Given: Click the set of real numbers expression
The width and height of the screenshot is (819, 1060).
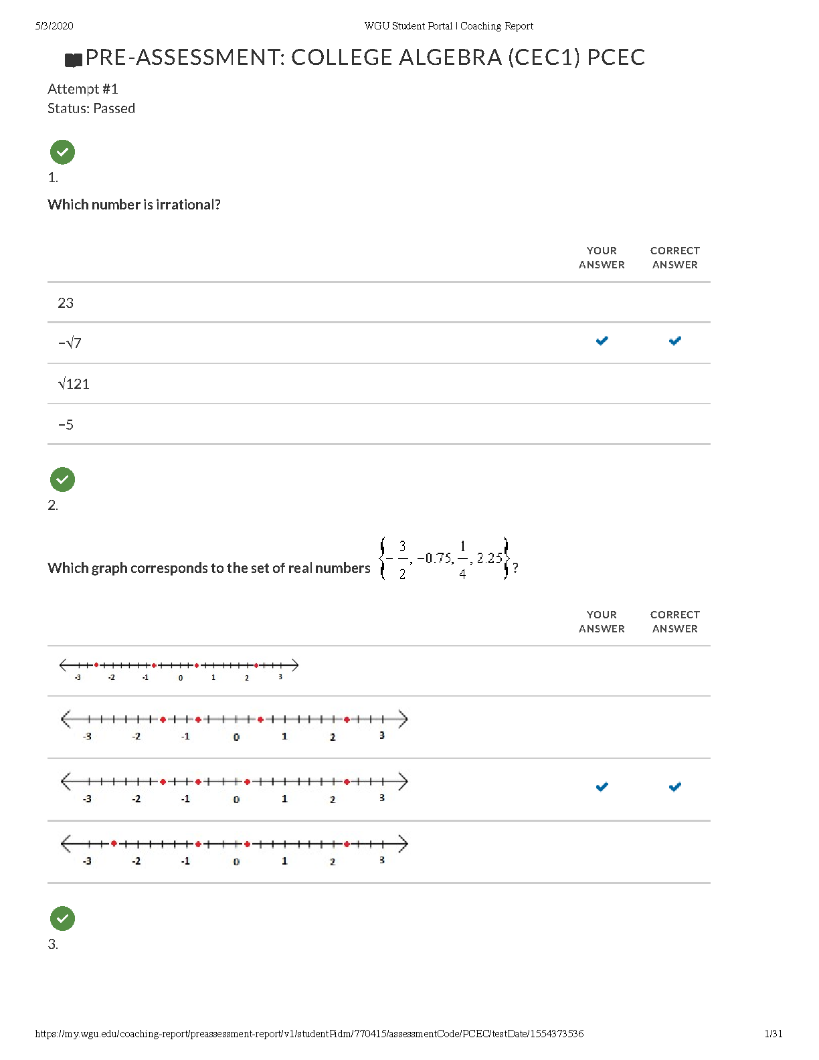Looking at the screenshot, I should tap(445, 559).
